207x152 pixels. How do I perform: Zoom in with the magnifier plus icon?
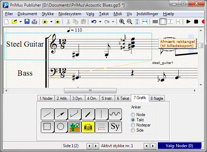point(122,22)
